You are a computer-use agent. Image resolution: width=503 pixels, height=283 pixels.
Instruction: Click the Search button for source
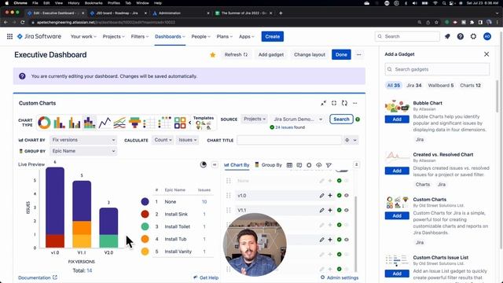pos(341,119)
